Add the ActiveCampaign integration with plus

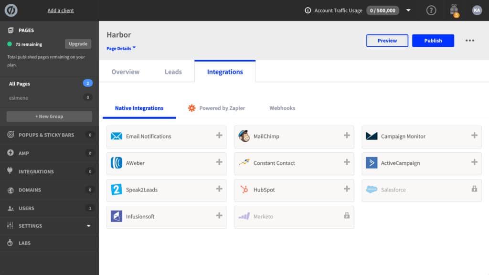(474, 162)
